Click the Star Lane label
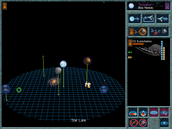Image resolution: width=172 pixels, height=129 pixels. [78, 120]
